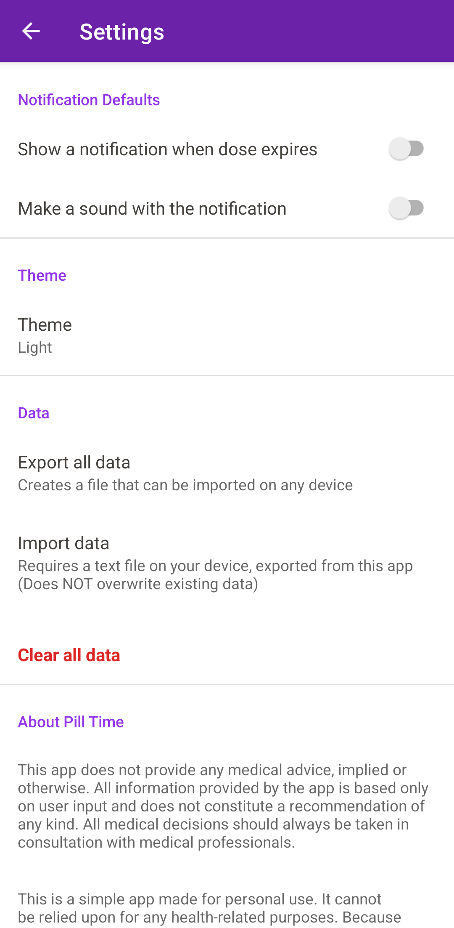
Task: Click the 'Show a notification when dose expires' label
Action: 167,149
